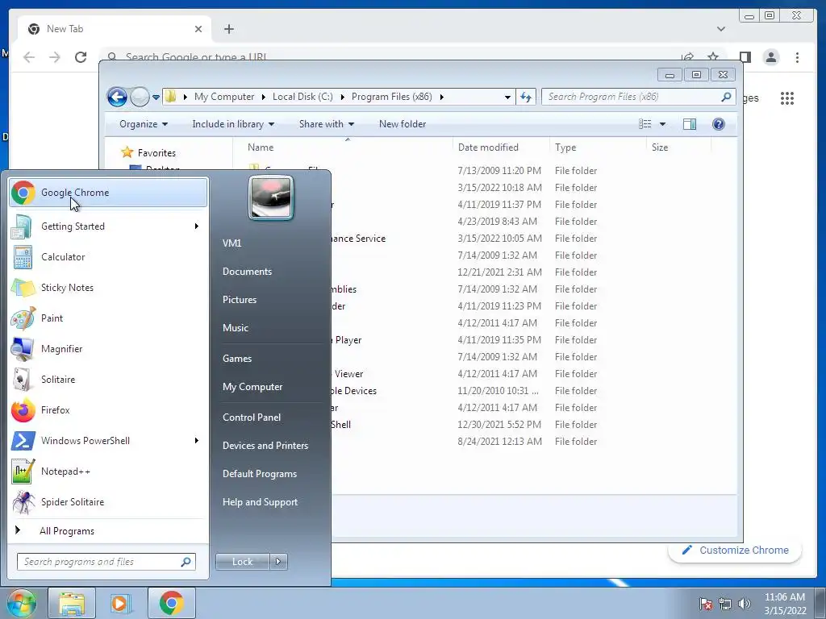Switch to Chrome via taskbar icon
This screenshot has width=826, height=619.
coord(171,603)
